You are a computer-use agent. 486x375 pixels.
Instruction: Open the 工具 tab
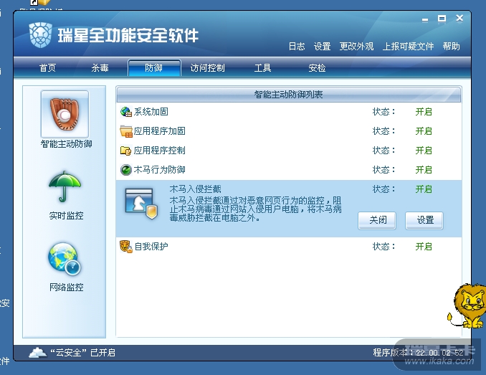tap(262, 68)
